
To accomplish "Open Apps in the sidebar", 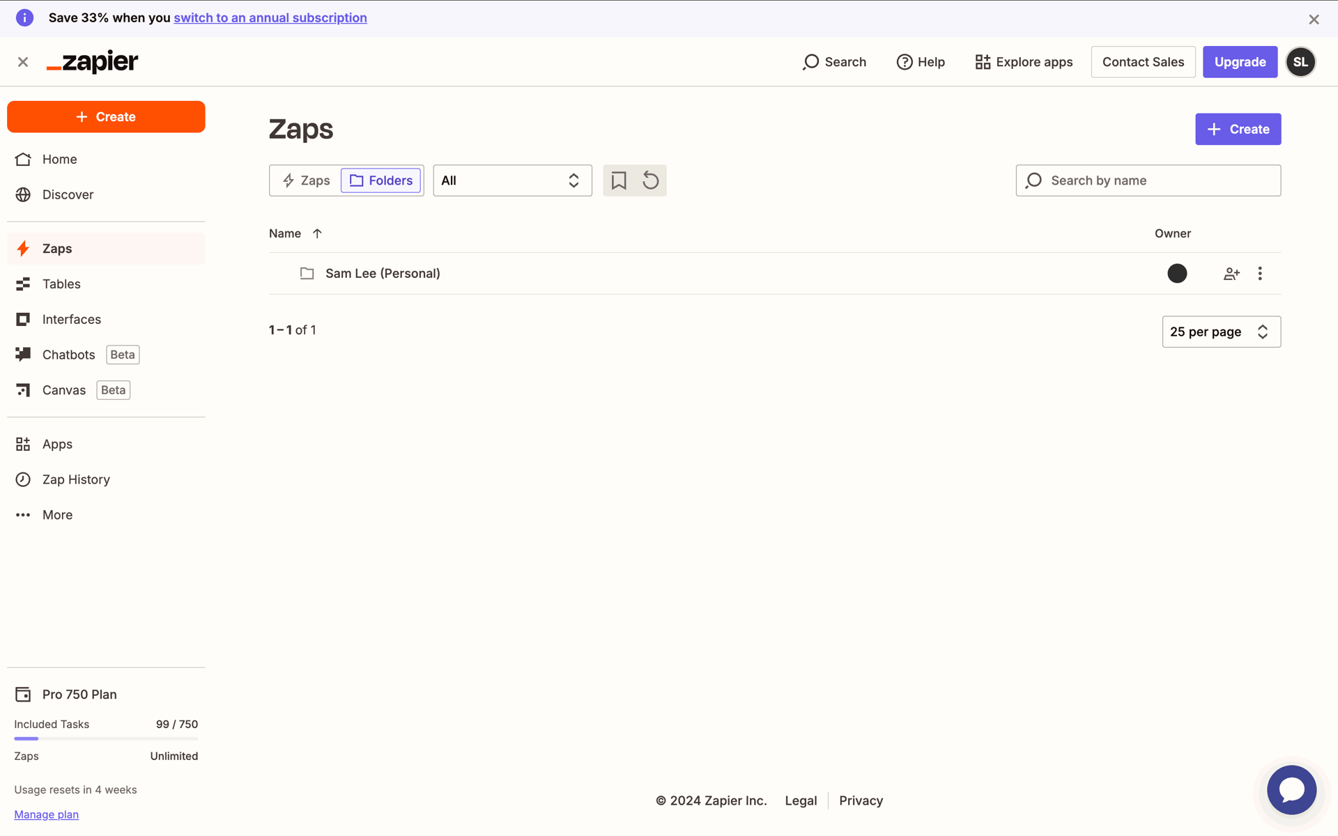I will pyautogui.click(x=106, y=444).
